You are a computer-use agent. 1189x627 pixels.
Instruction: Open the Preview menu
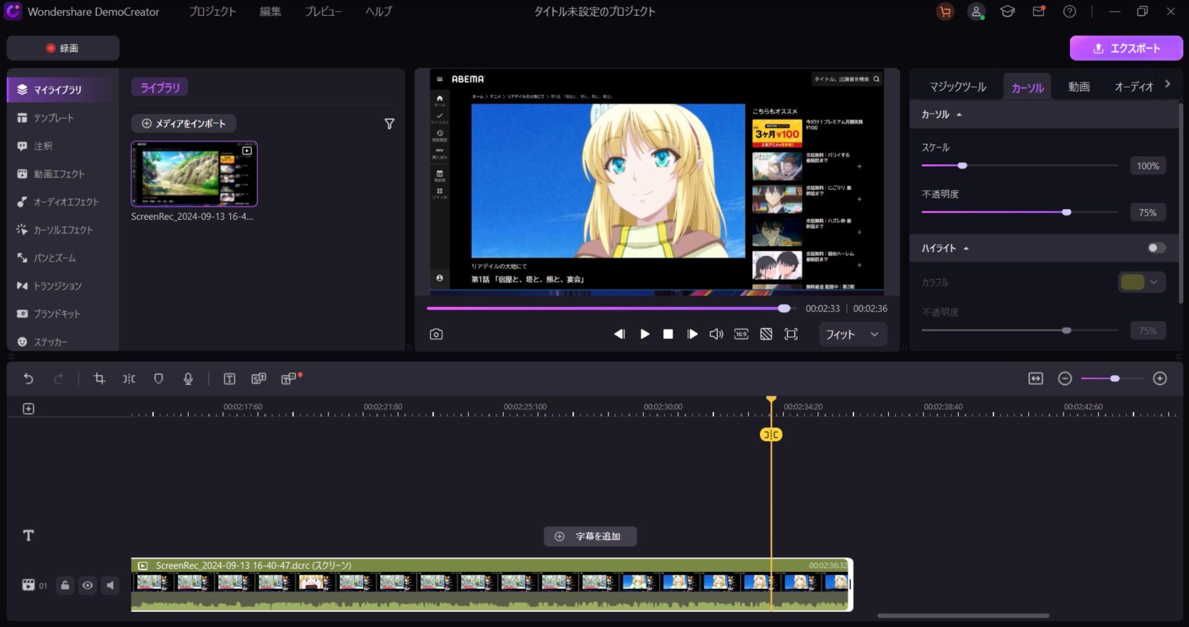tap(323, 12)
